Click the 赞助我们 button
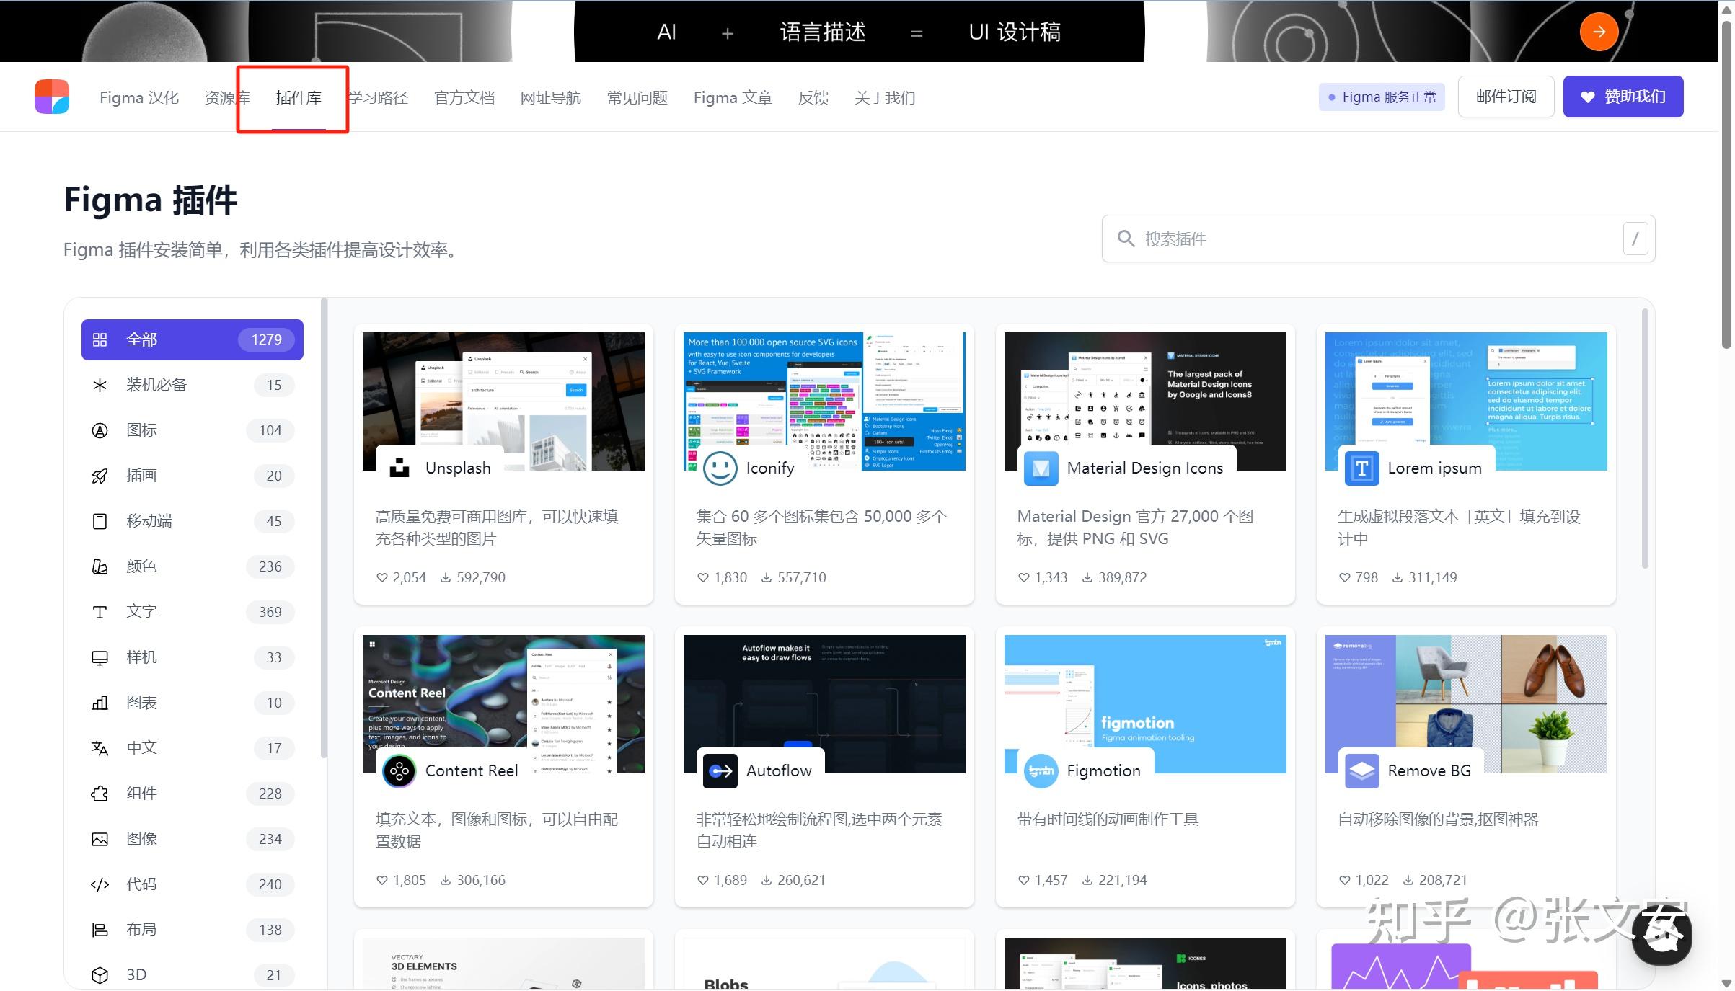 1623,96
